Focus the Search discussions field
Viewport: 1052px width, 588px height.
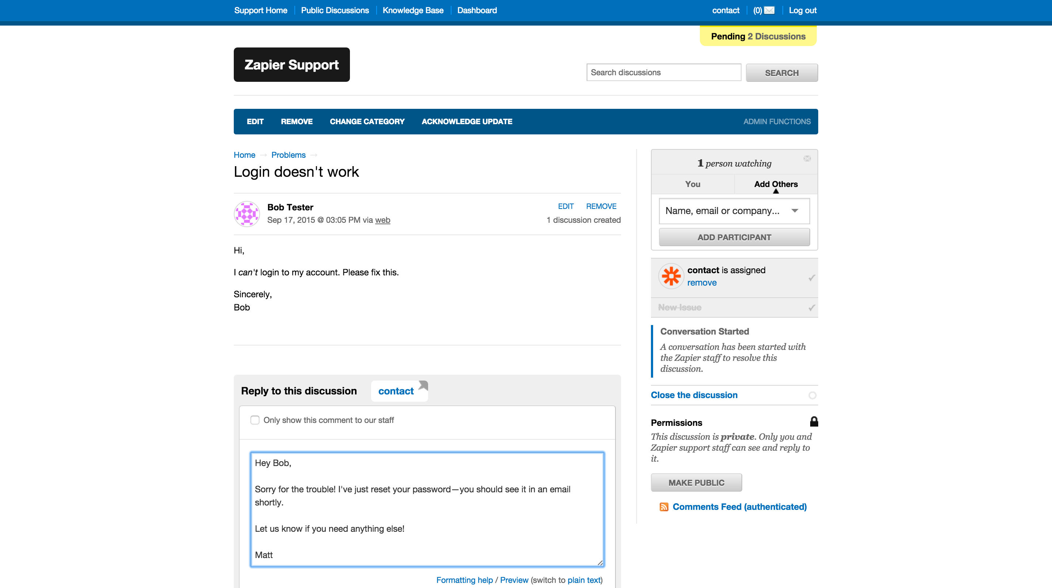pyautogui.click(x=663, y=72)
